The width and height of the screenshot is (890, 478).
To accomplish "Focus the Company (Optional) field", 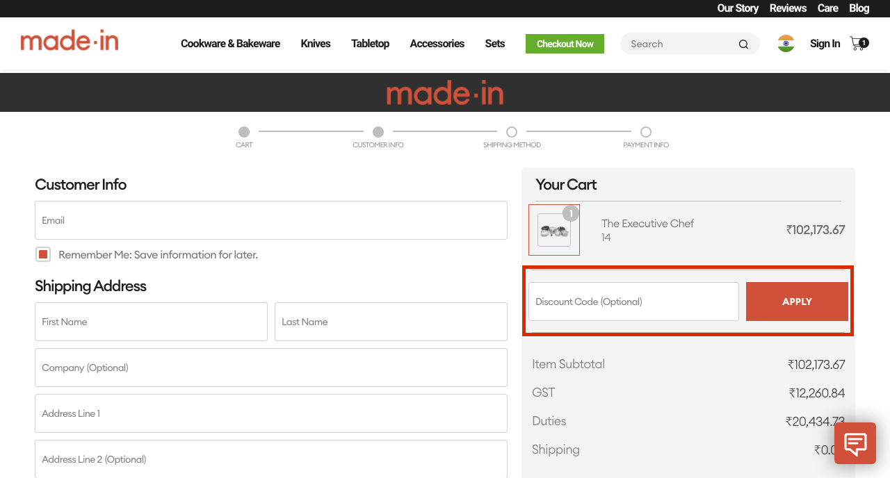I will pos(271,368).
